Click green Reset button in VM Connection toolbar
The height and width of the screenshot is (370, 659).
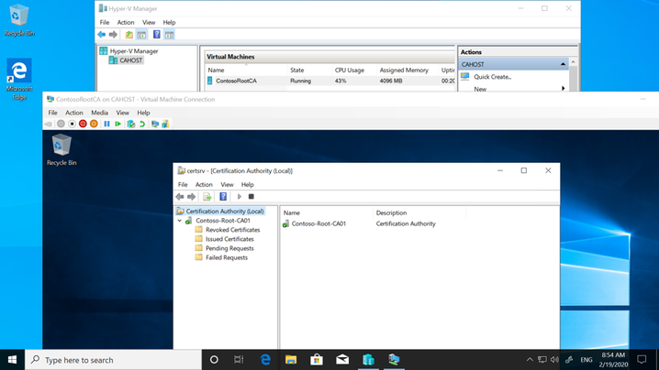117,124
